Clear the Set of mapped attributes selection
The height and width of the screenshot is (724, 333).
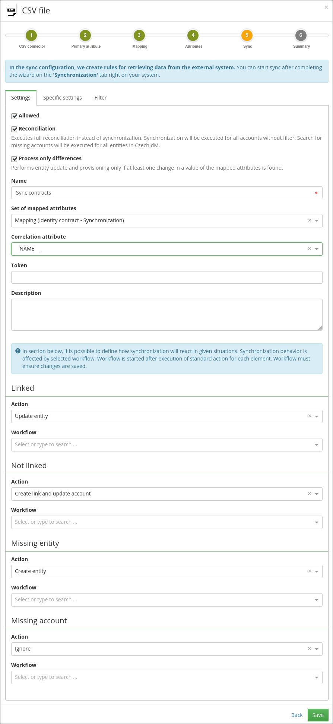tap(310, 220)
